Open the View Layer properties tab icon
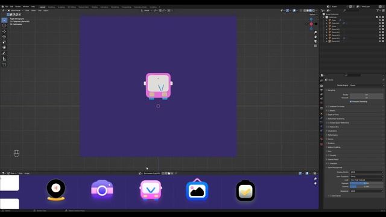 coord(321,94)
